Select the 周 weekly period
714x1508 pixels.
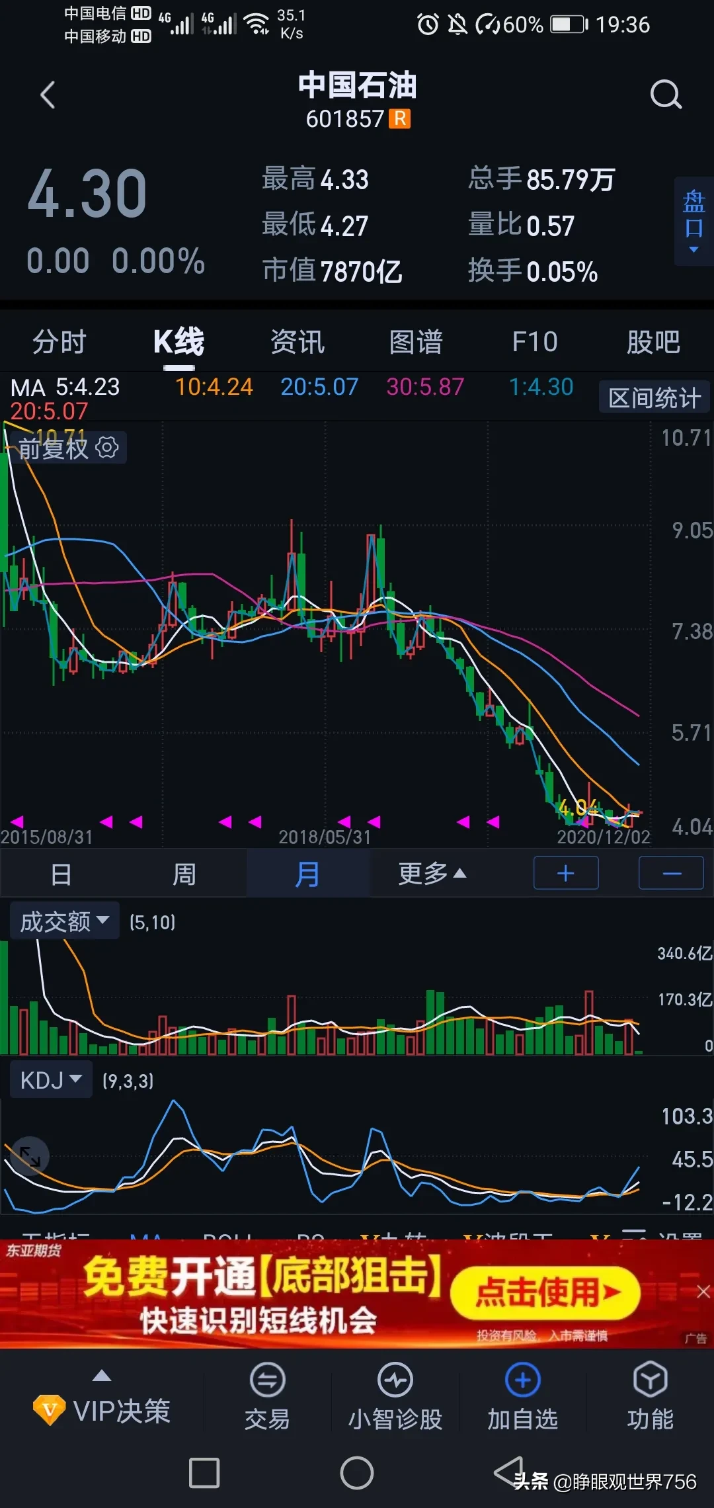(184, 874)
